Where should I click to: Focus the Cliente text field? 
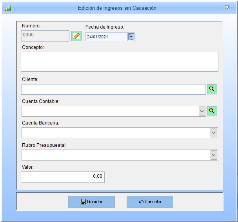point(113,89)
